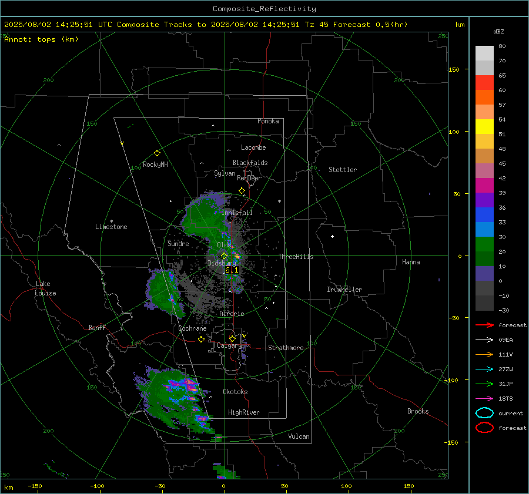Click the bright yellow swatch in dBZ scale

[x=484, y=126]
